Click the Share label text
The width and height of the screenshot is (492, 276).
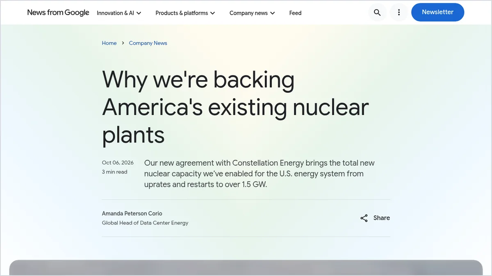pyautogui.click(x=381, y=218)
